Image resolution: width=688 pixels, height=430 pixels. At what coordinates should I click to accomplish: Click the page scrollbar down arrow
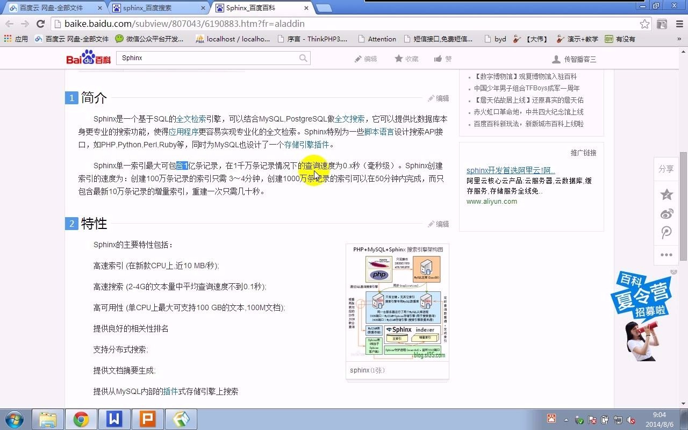point(684,404)
